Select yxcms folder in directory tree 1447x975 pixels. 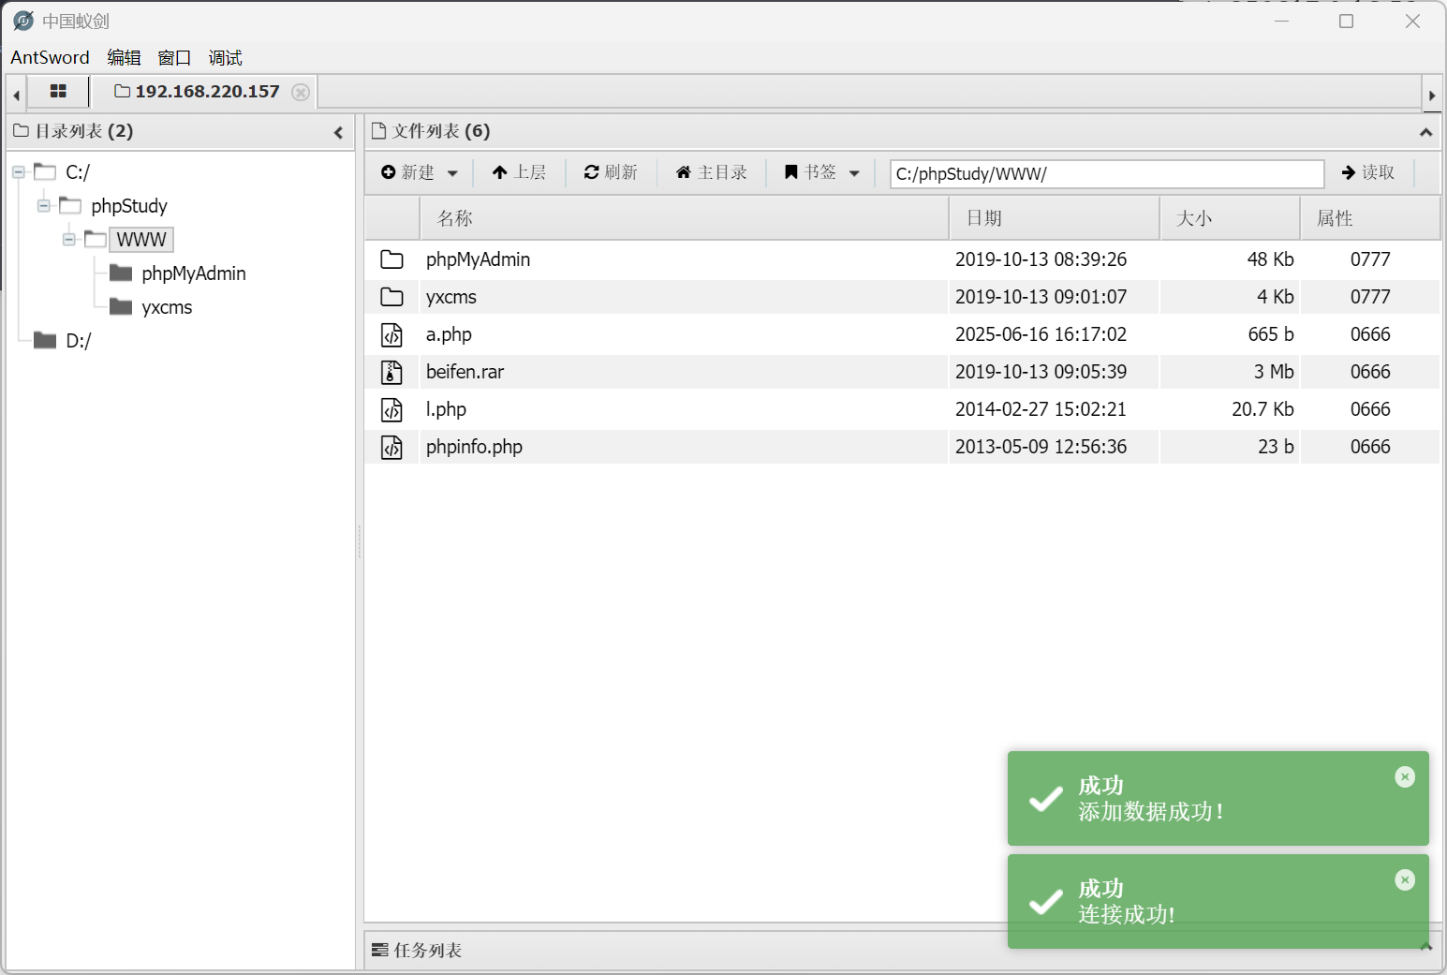(167, 307)
